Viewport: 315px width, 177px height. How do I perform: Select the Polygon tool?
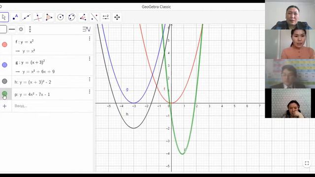[x=49, y=17]
